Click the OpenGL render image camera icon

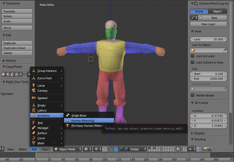pyautogui.click(x=205, y=149)
